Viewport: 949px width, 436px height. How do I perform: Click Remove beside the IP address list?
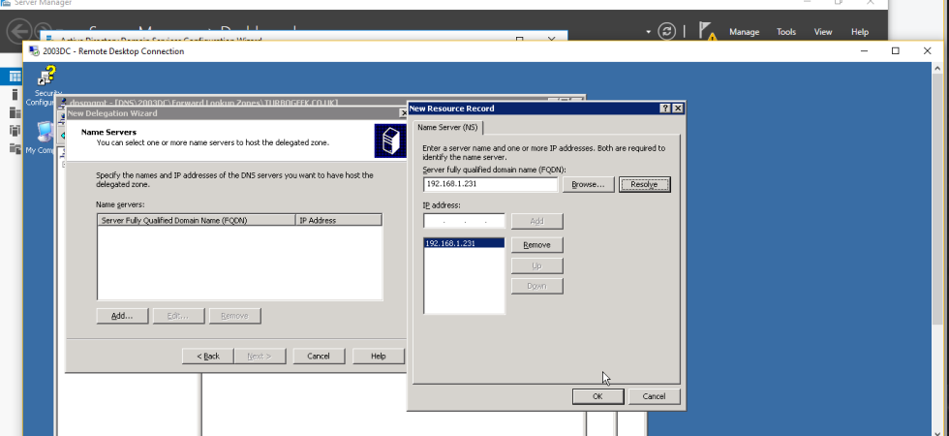coord(536,245)
